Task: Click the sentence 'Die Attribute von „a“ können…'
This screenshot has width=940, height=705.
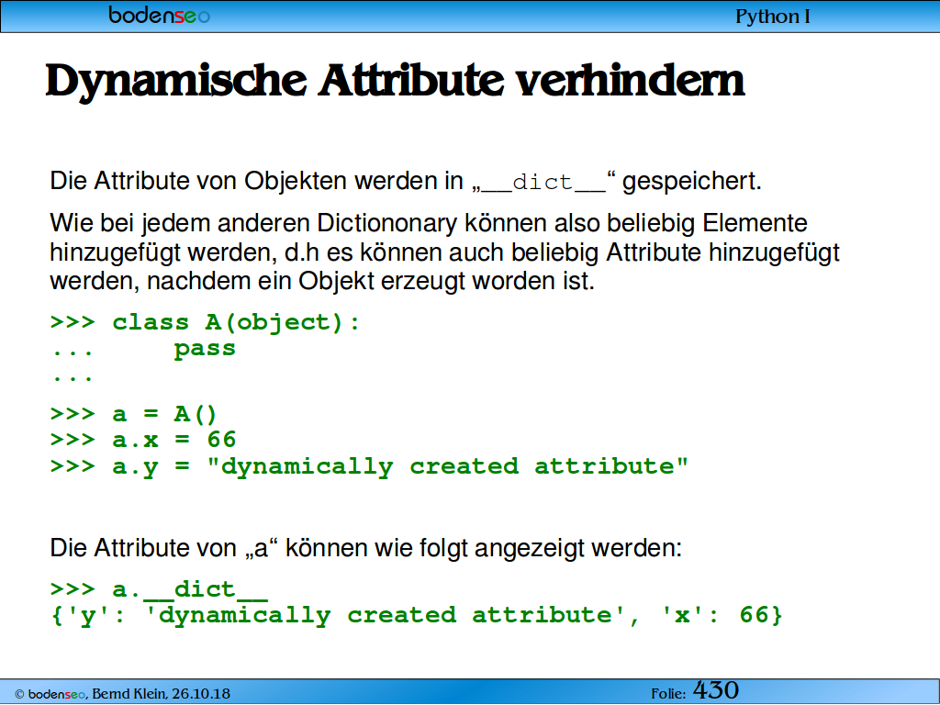Action: pos(366,548)
